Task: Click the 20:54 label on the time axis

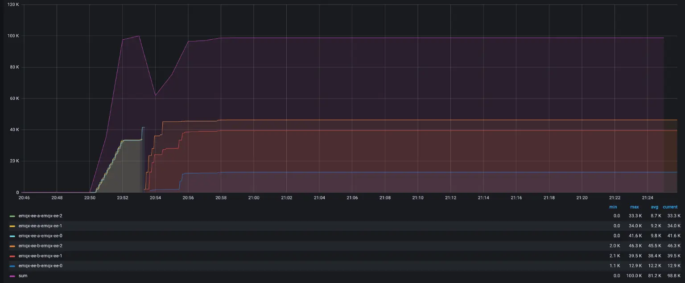Action: (x=155, y=197)
